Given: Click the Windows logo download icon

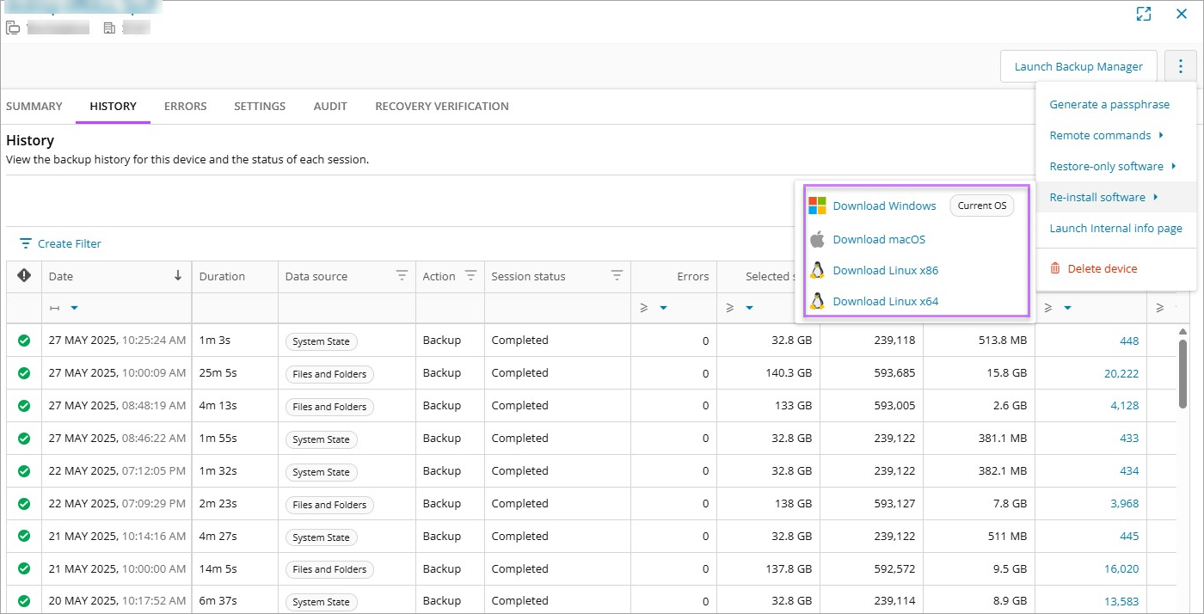Looking at the screenshot, I should tap(817, 206).
